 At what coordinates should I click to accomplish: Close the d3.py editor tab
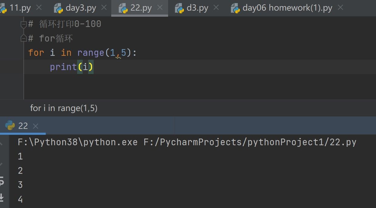[x=216, y=8]
